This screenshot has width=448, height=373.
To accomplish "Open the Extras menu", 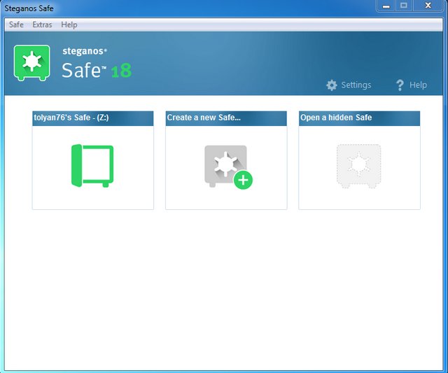I will pos(42,24).
